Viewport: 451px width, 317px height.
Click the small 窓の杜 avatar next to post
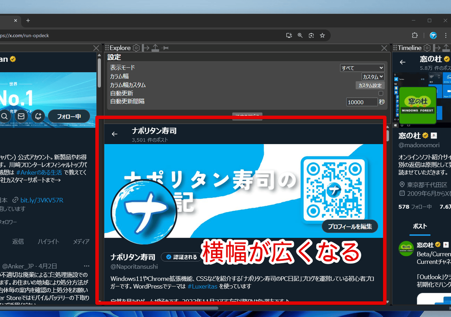tap(406, 249)
